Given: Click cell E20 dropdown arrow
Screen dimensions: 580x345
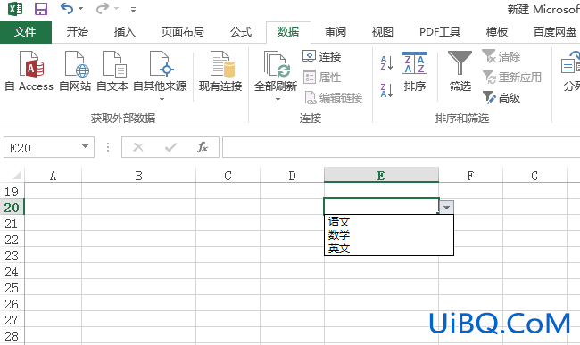Looking at the screenshot, I should coord(446,207).
